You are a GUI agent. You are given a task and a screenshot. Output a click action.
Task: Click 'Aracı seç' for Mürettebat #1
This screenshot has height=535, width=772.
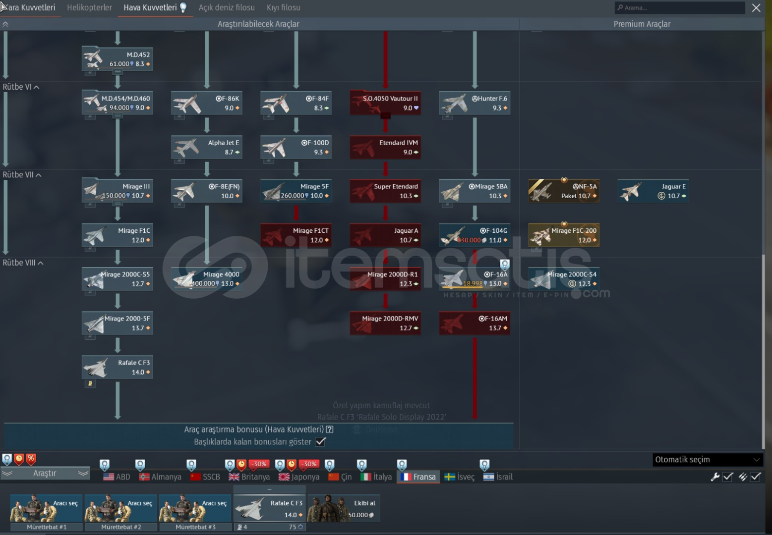47,508
